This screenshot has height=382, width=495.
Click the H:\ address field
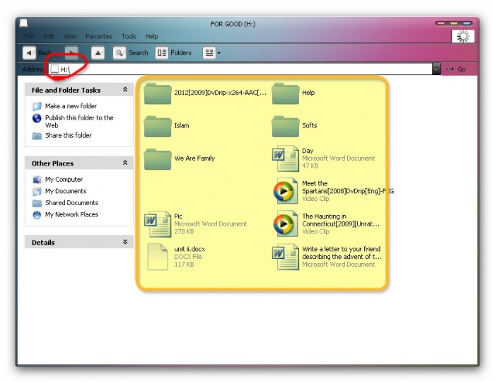click(x=240, y=69)
